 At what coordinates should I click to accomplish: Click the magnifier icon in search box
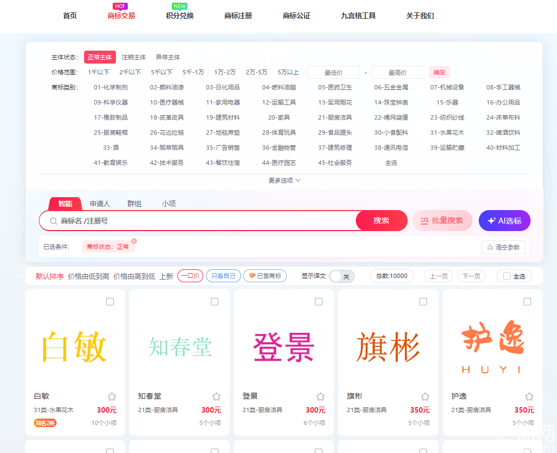click(x=53, y=221)
